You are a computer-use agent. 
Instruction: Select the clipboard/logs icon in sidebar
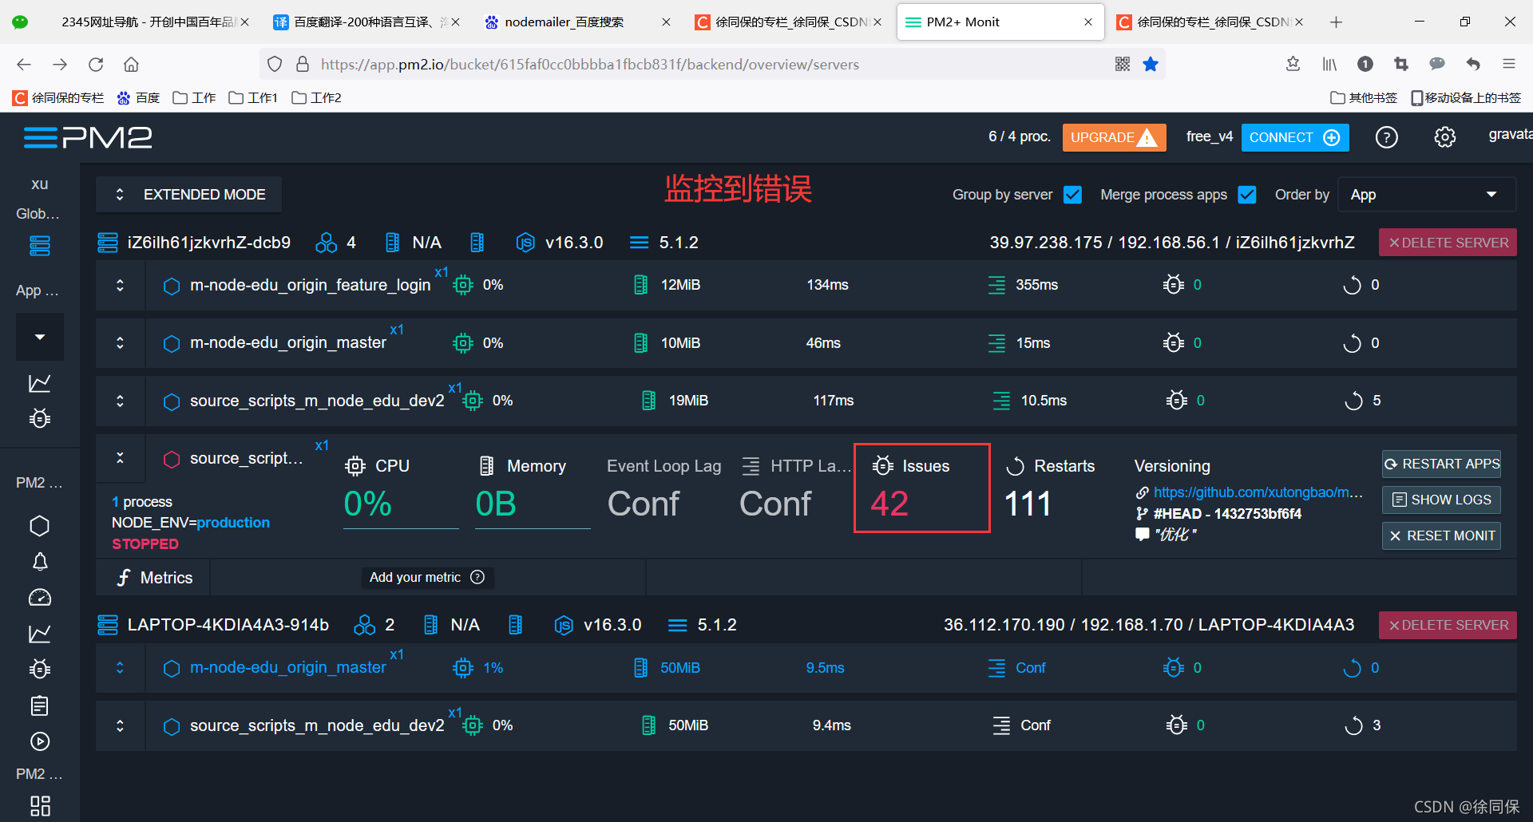[40, 705]
